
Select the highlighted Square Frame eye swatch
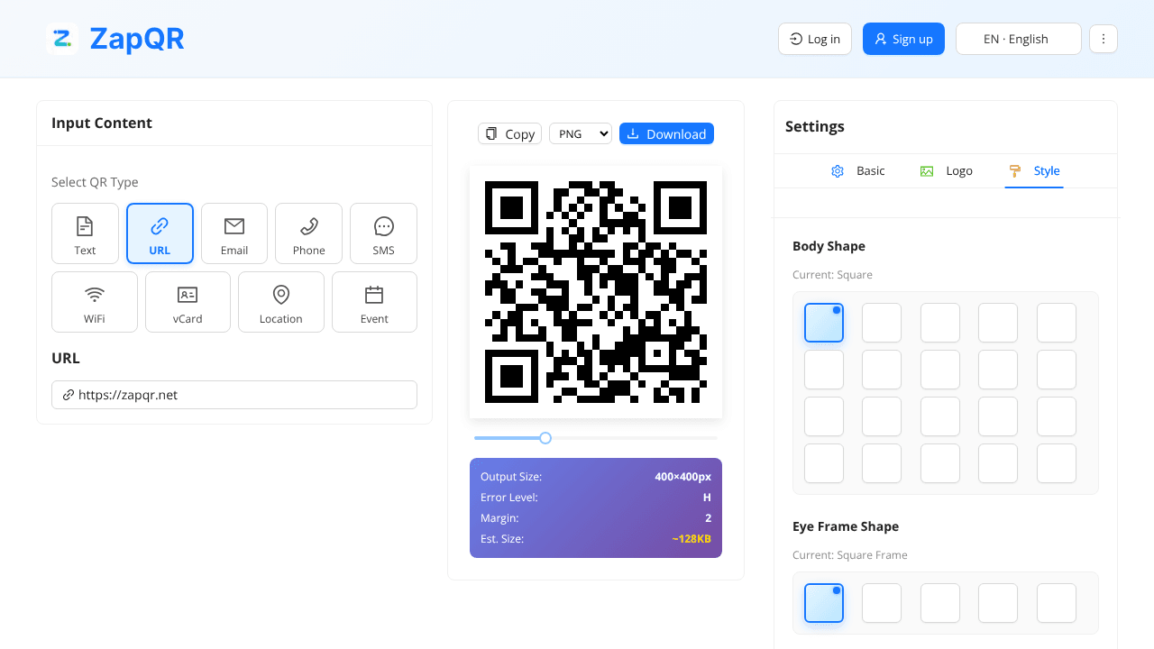[824, 603]
